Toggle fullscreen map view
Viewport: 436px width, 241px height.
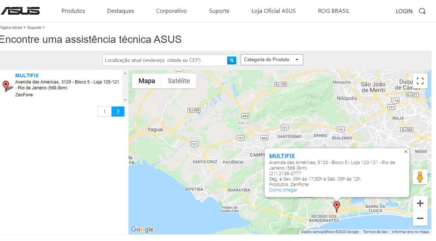[x=420, y=81]
